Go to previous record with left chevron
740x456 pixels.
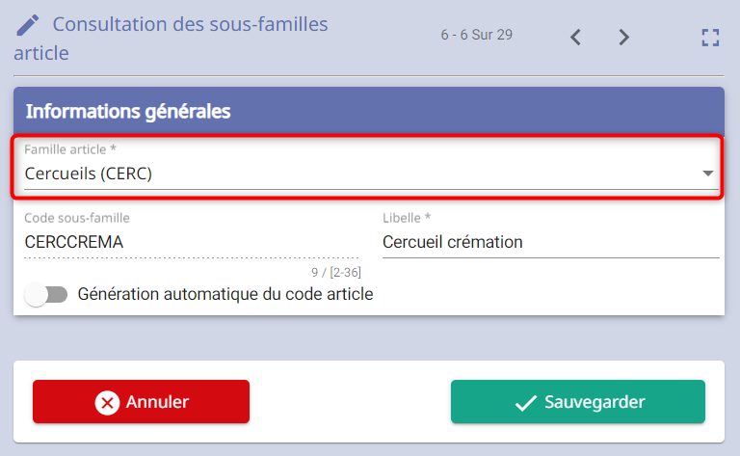pos(575,37)
